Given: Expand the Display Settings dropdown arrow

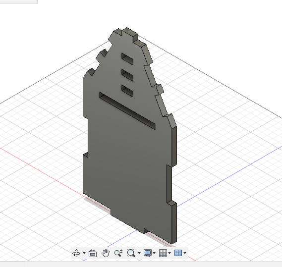Looking at the screenshot, I should click(x=154, y=253).
